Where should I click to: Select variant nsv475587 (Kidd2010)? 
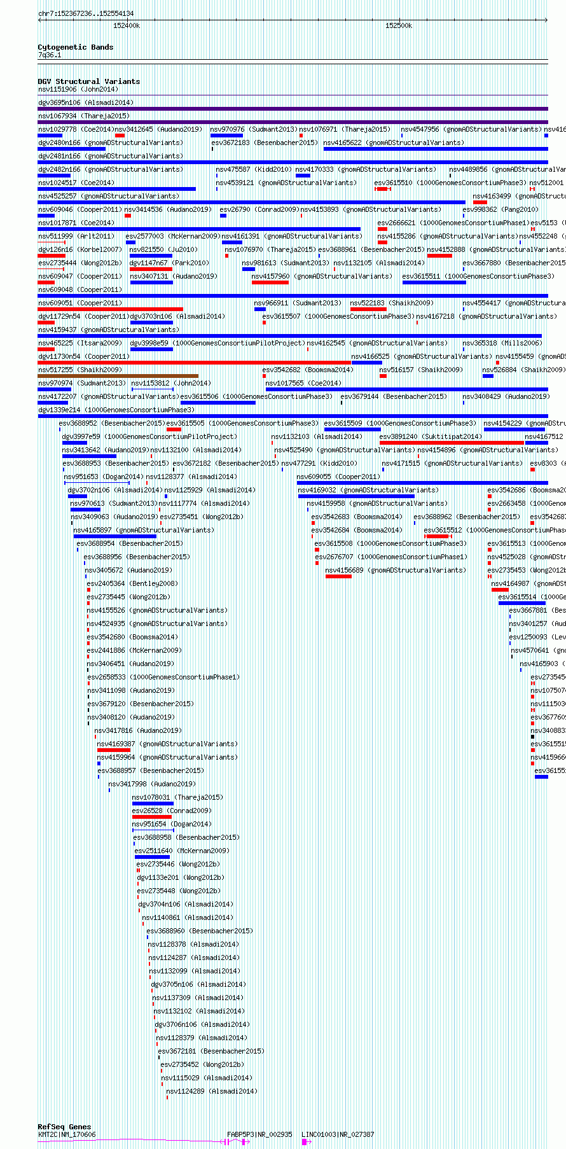(254, 170)
